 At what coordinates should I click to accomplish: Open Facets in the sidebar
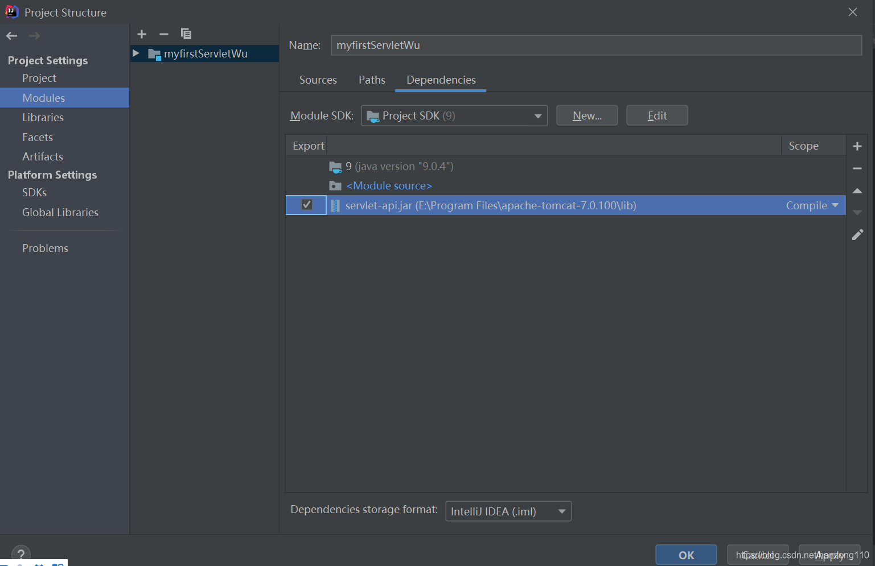pyautogui.click(x=38, y=137)
